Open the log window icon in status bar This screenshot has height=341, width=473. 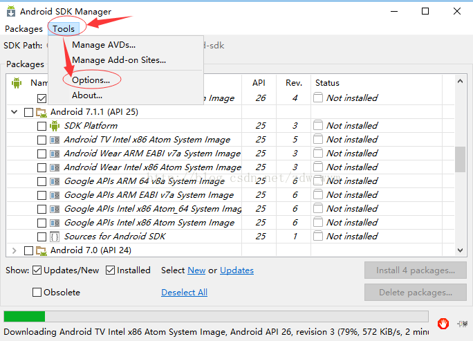[462, 324]
